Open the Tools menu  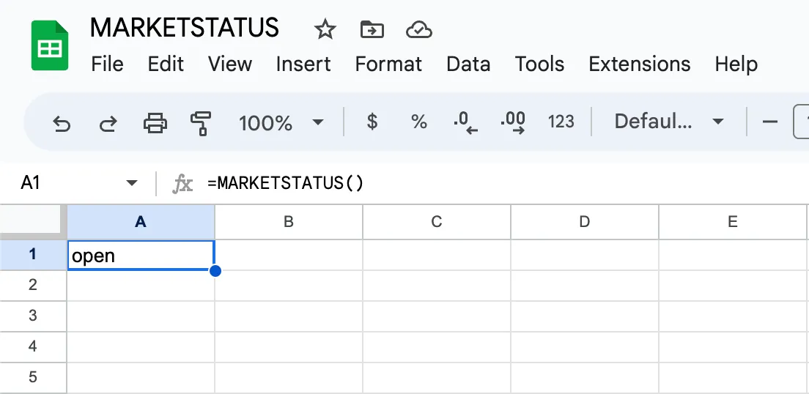click(x=539, y=64)
